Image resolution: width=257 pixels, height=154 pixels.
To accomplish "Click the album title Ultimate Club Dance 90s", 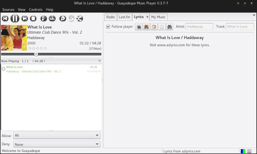I will coord(54,32).
